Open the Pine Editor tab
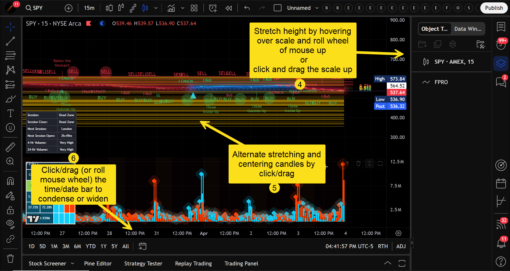The height and width of the screenshot is (271, 510). [98, 264]
